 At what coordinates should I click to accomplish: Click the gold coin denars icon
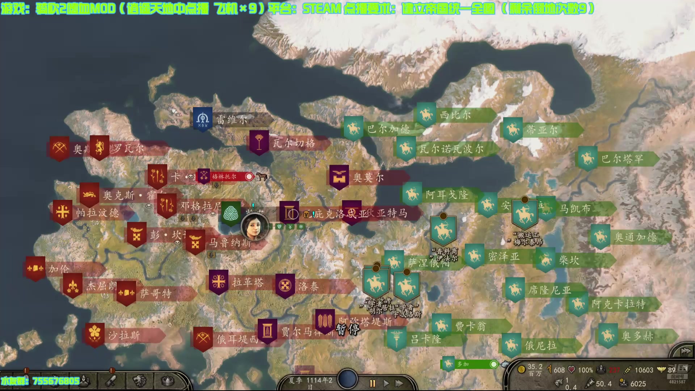point(521,370)
